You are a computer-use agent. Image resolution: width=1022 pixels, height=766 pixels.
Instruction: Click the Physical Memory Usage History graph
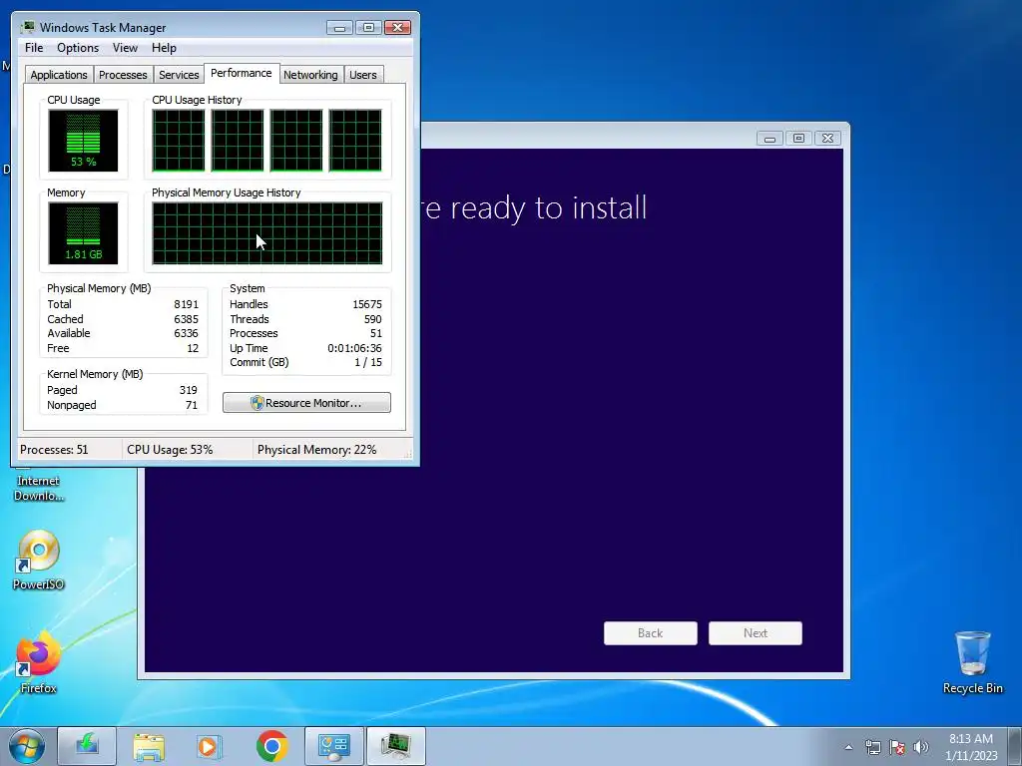[267, 233]
